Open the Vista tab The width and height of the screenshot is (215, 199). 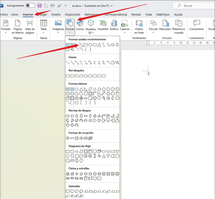[x=148, y=15]
